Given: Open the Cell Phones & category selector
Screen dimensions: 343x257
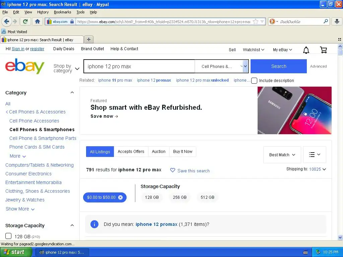Looking at the screenshot, I should pyautogui.click(x=221, y=66).
